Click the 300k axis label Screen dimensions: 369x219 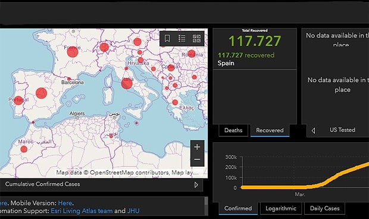click(231, 157)
